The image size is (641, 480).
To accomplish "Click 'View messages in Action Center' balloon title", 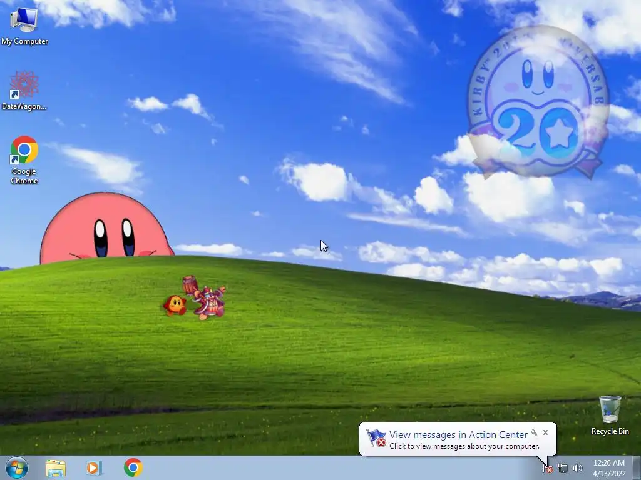I will coord(458,435).
